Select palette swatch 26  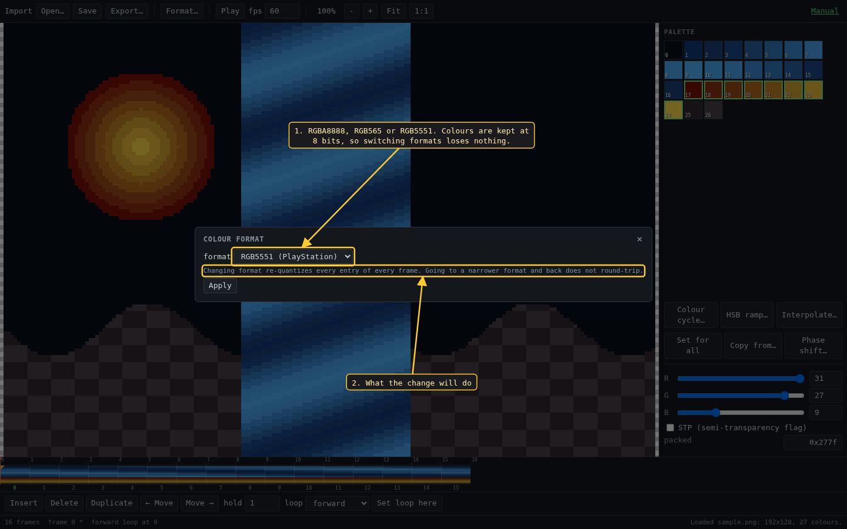tap(713, 110)
